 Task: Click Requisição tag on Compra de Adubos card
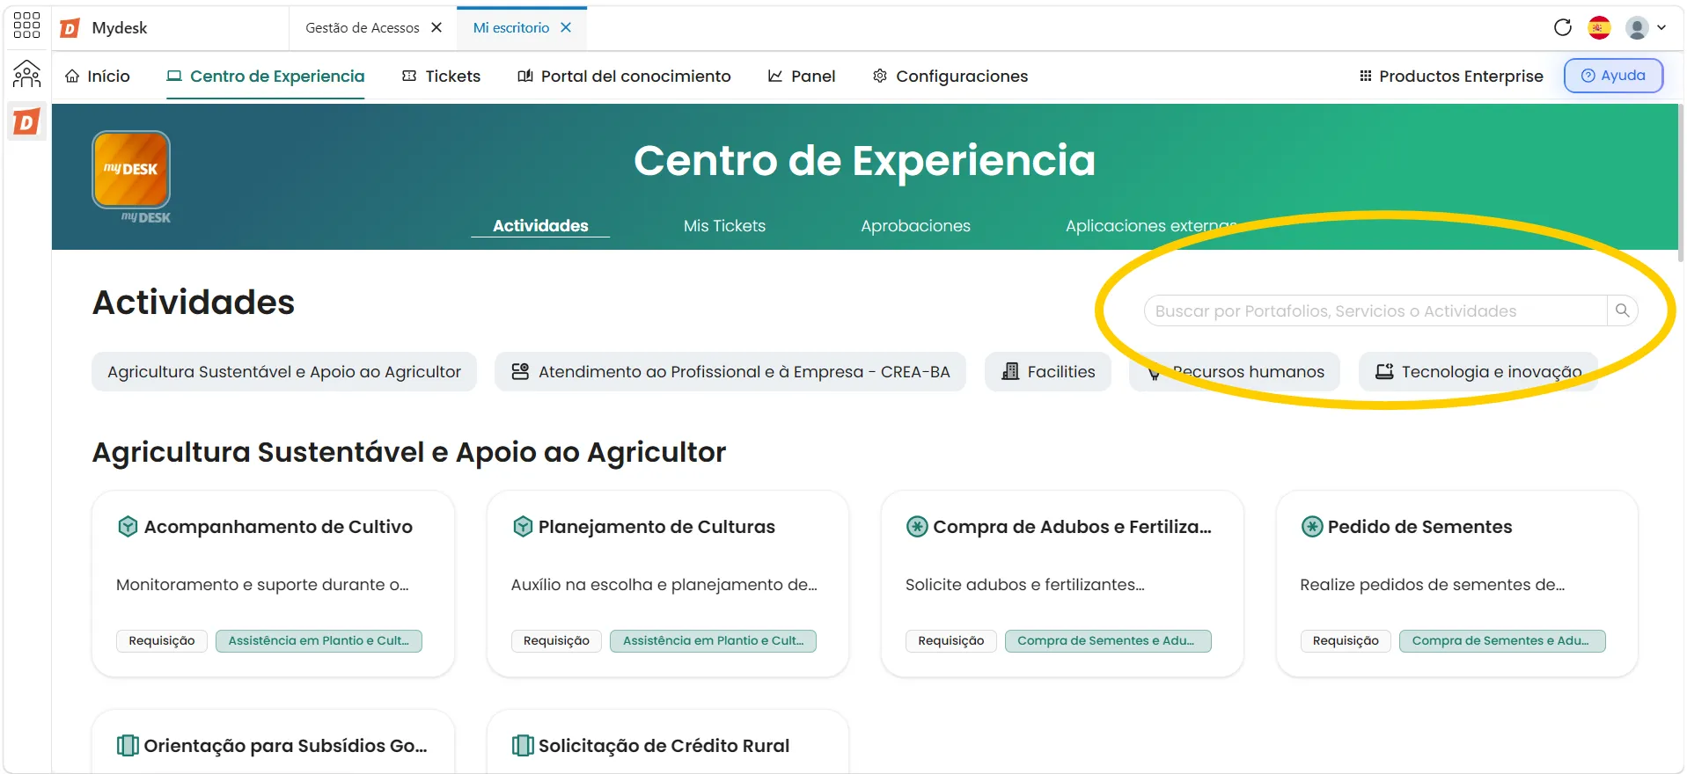(x=951, y=641)
